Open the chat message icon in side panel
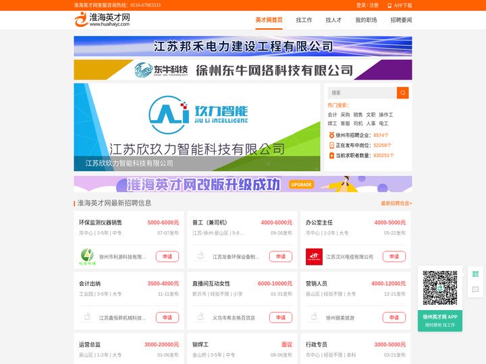The height and width of the screenshot is (364, 486). [475, 290]
